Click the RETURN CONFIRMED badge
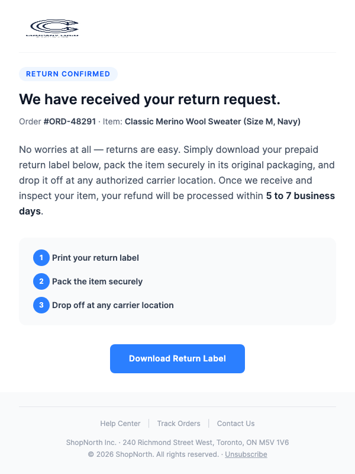The width and height of the screenshot is (355, 474). tap(68, 74)
